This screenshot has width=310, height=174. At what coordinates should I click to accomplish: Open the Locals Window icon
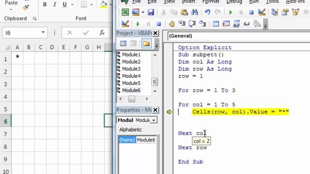tap(216, 24)
